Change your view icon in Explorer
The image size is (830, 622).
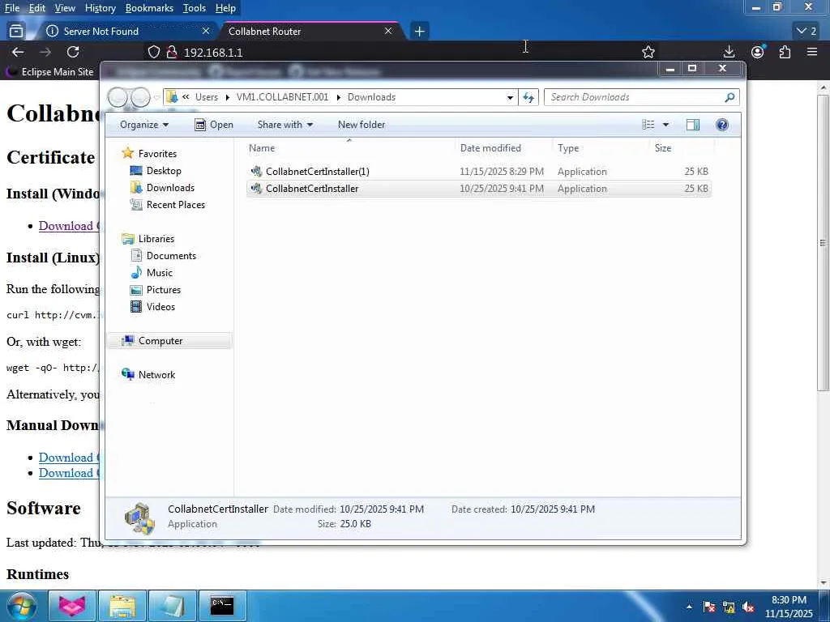pyautogui.click(x=648, y=125)
